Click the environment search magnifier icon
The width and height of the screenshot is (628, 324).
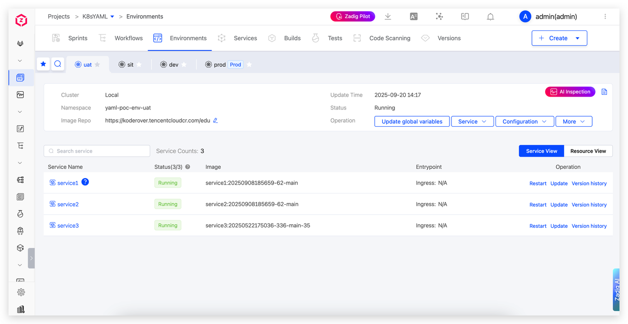[x=58, y=64]
